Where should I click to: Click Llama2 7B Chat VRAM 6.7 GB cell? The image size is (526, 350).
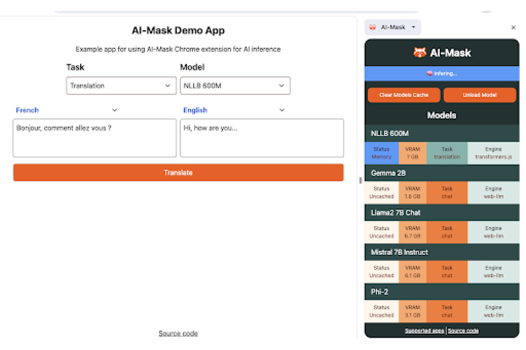pos(412,232)
